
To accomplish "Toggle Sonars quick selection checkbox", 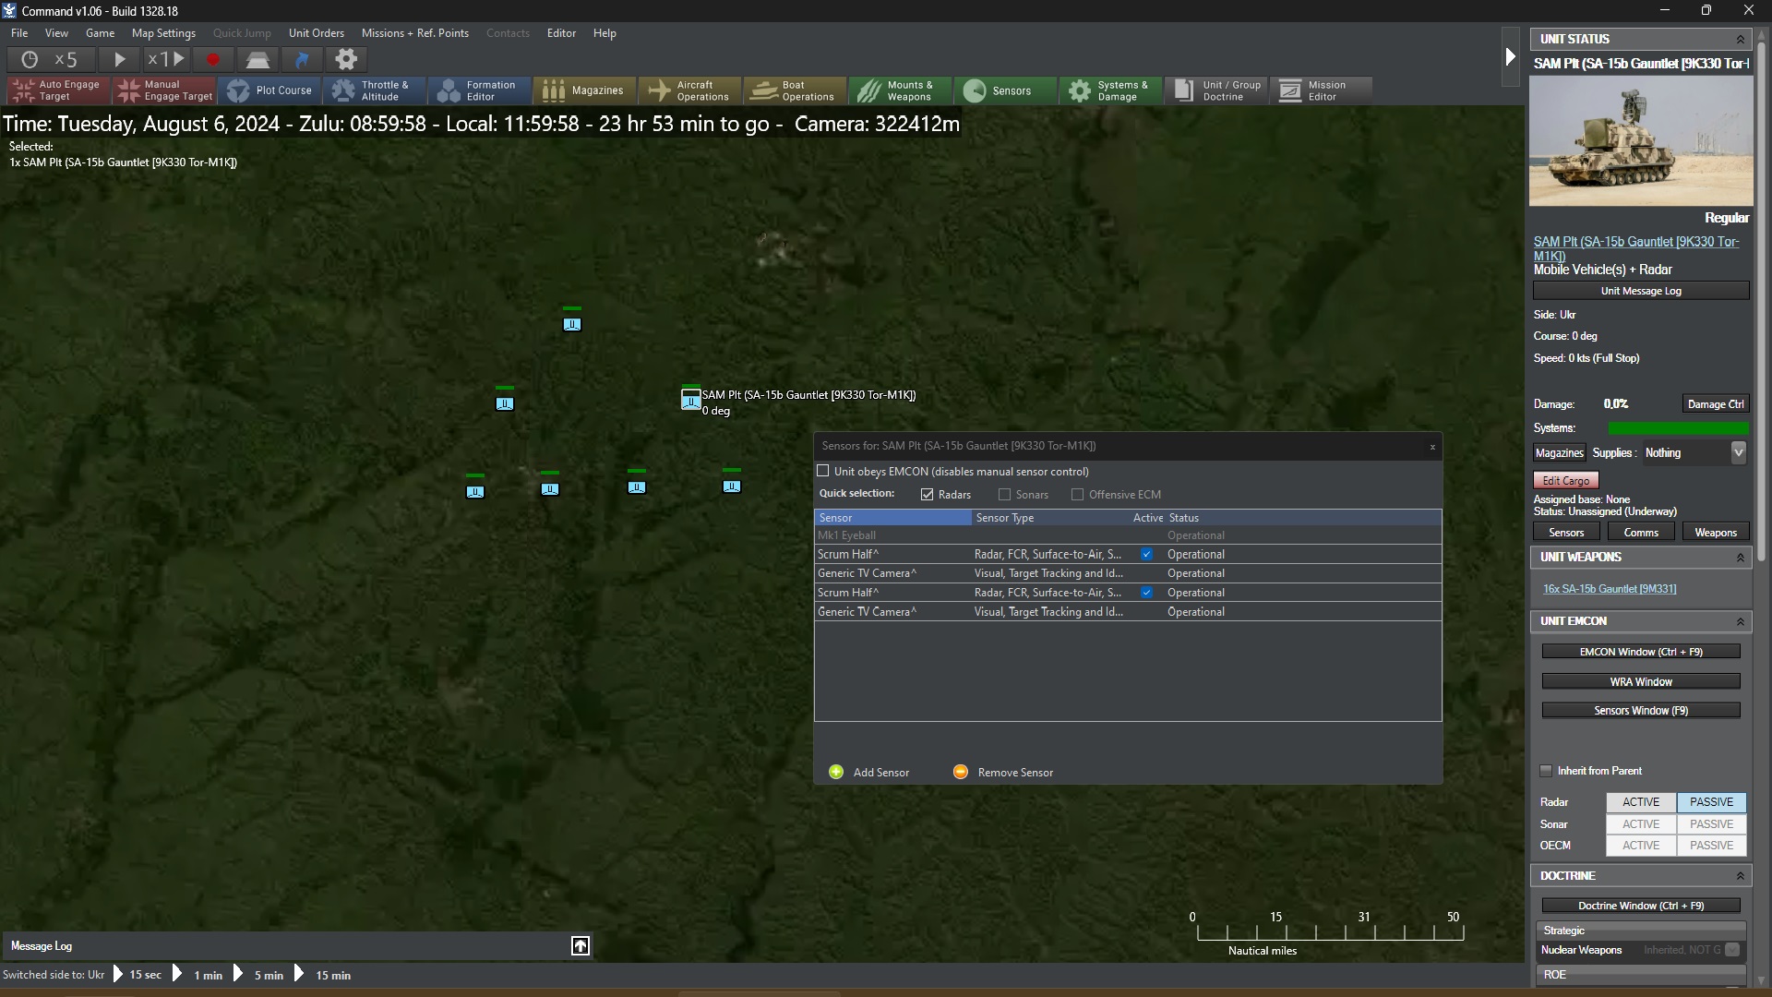I will pyautogui.click(x=1005, y=495).
